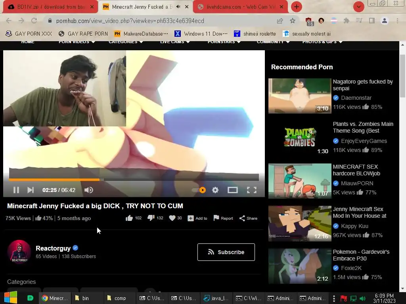This screenshot has height=304, width=406.
Task: Expand the COMMUNITY navigation menu
Action: (273, 42)
